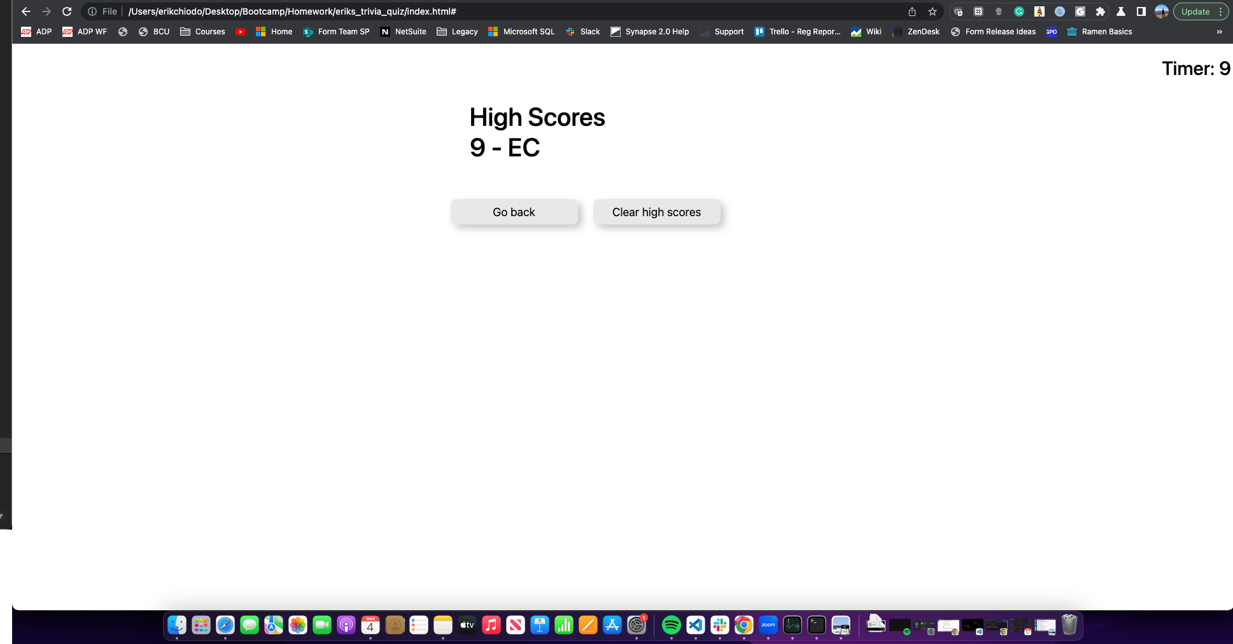Open the share/export icon in address bar
The image size is (1233, 644).
point(912,11)
